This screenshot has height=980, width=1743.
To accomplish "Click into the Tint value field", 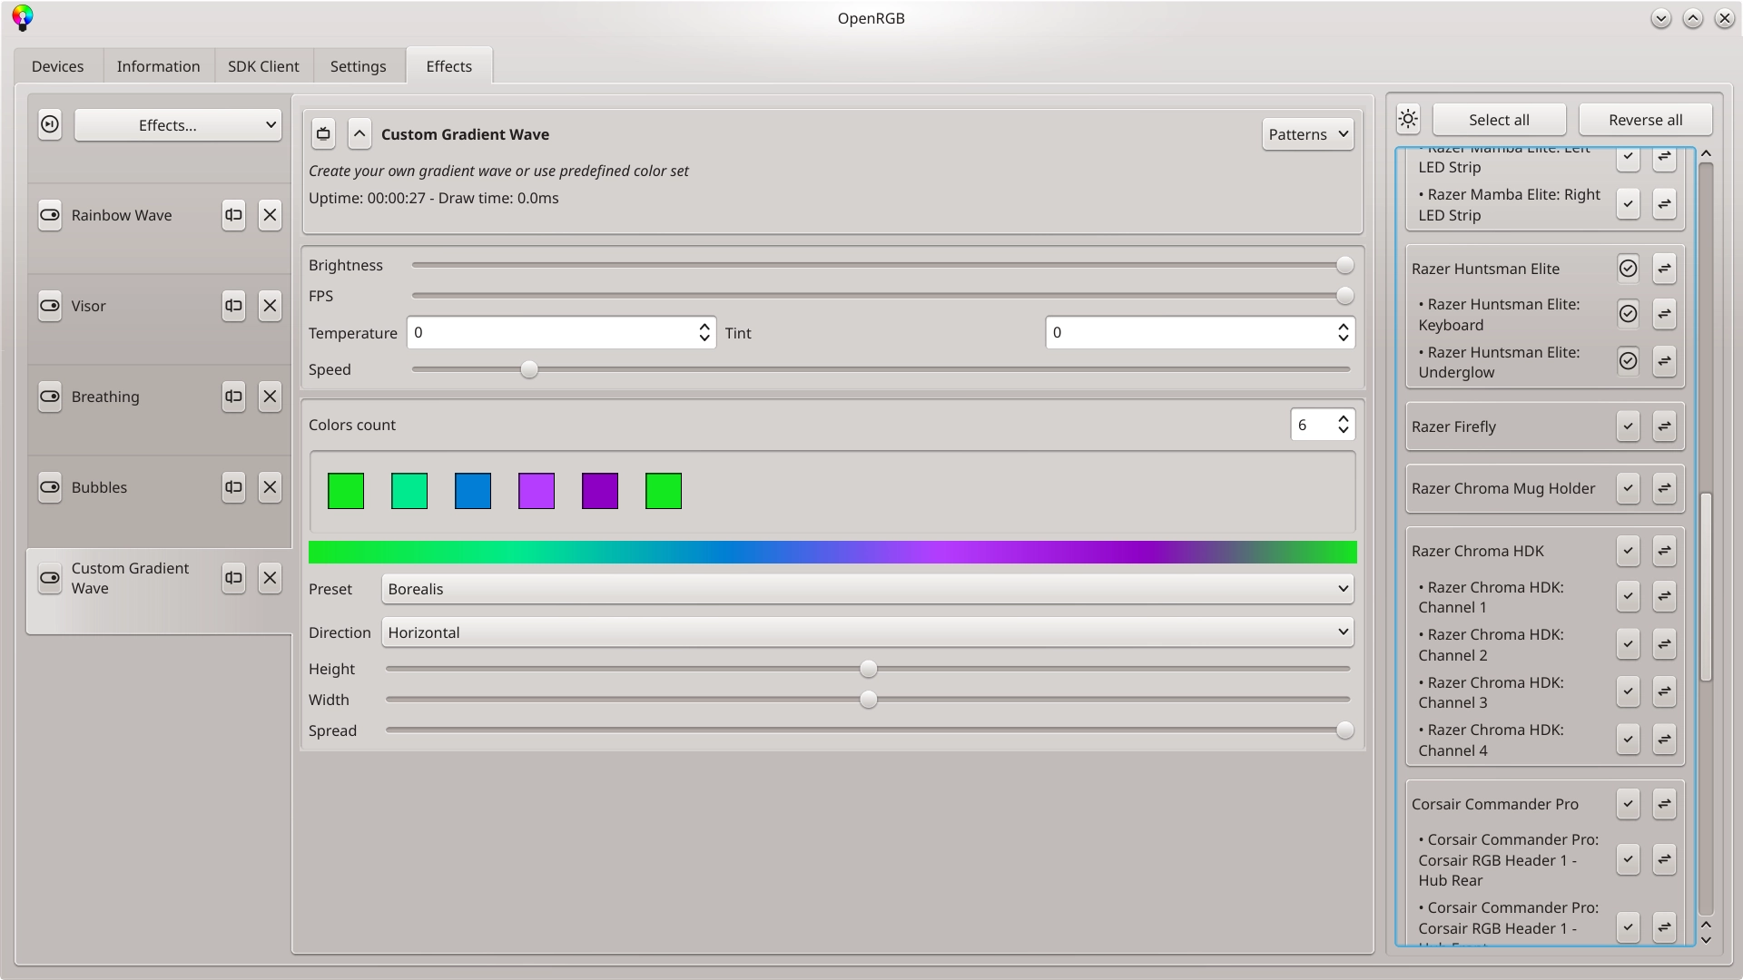I will 1190,333.
